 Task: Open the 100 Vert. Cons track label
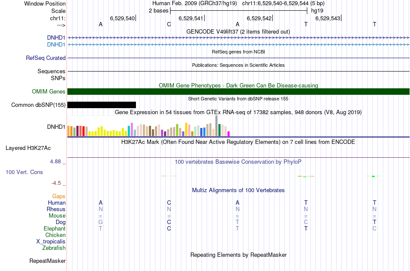click(x=24, y=172)
